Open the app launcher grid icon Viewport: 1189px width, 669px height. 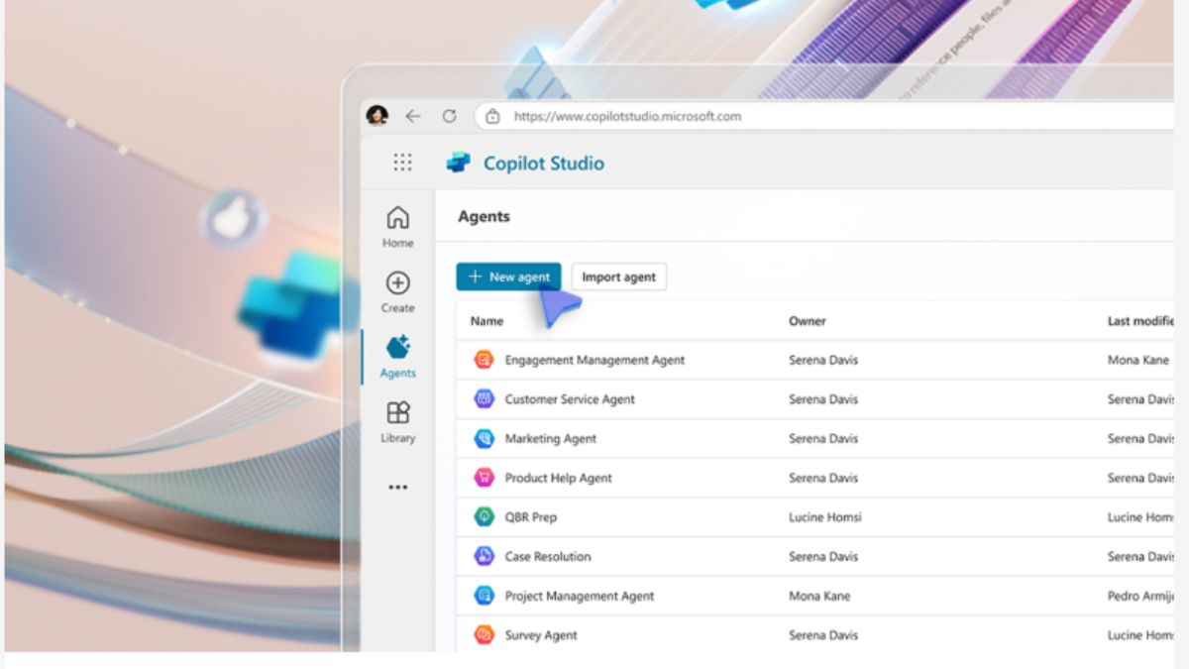coord(402,163)
